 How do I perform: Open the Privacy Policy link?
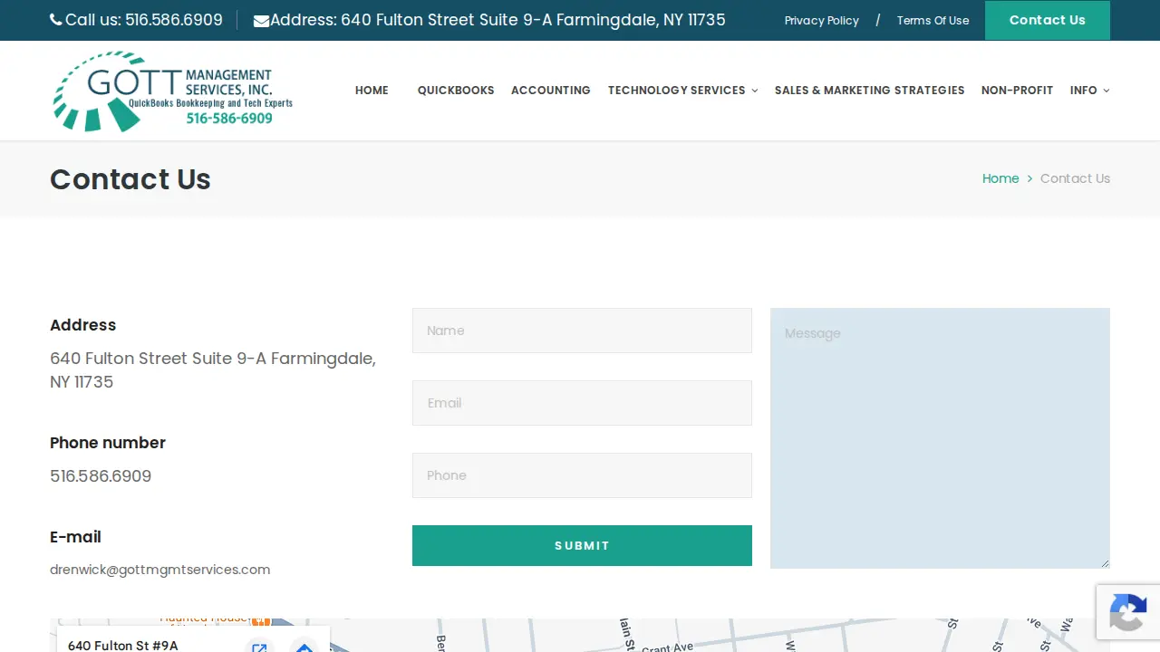click(x=822, y=21)
